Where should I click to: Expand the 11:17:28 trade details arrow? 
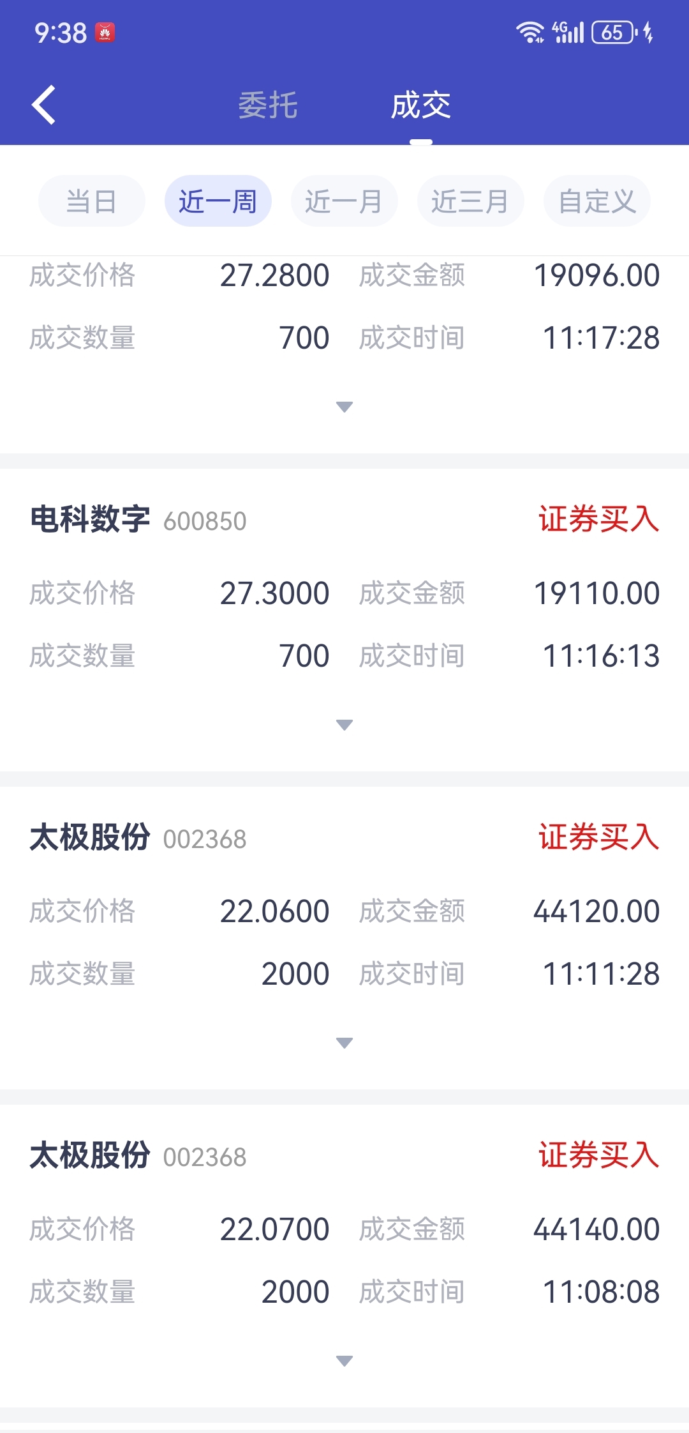[344, 407]
